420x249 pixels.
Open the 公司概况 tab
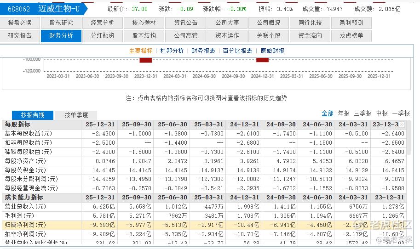click(x=269, y=23)
